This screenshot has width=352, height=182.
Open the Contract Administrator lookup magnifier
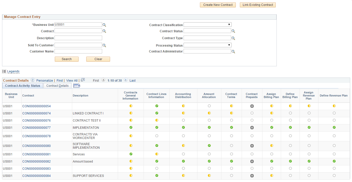(233, 51)
